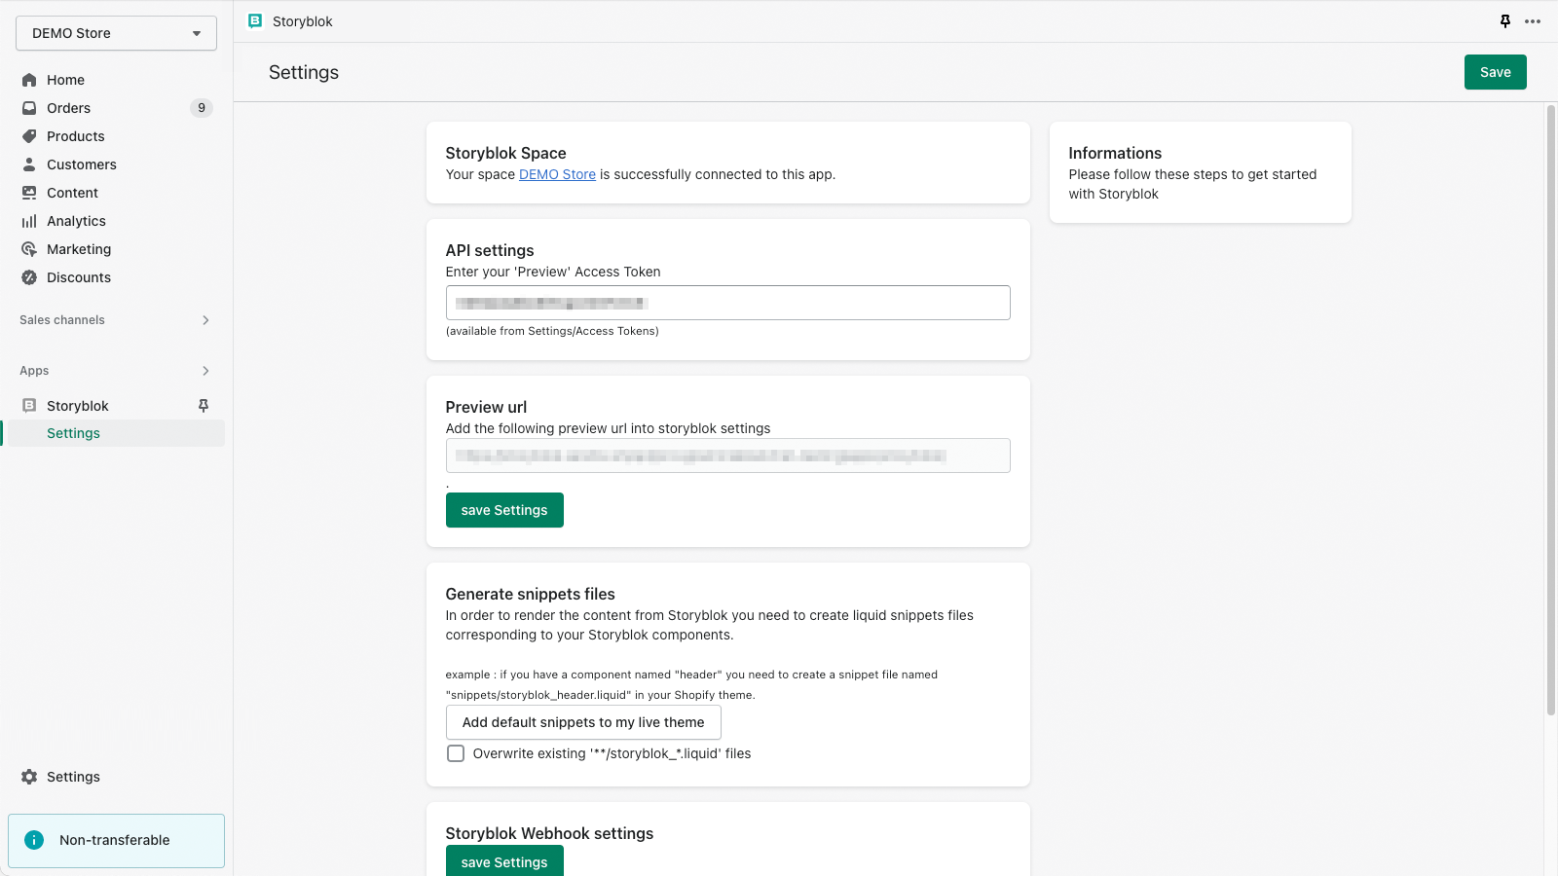Click Add default snippets to my live theme
1558x876 pixels.
[583, 722]
